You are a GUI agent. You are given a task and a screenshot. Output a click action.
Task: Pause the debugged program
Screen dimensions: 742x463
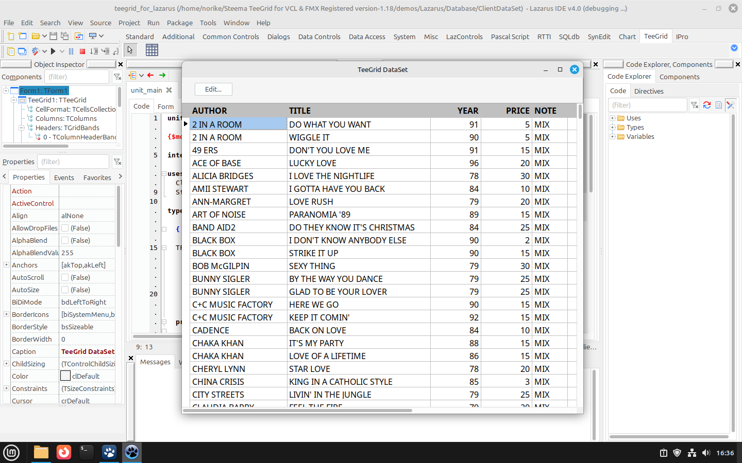(x=71, y=51)
